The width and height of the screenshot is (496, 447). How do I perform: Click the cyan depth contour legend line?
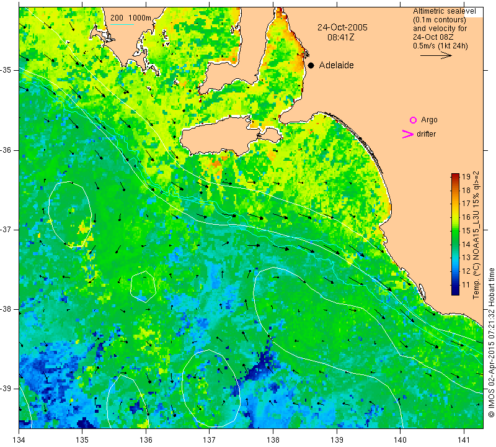coord(122,24)
